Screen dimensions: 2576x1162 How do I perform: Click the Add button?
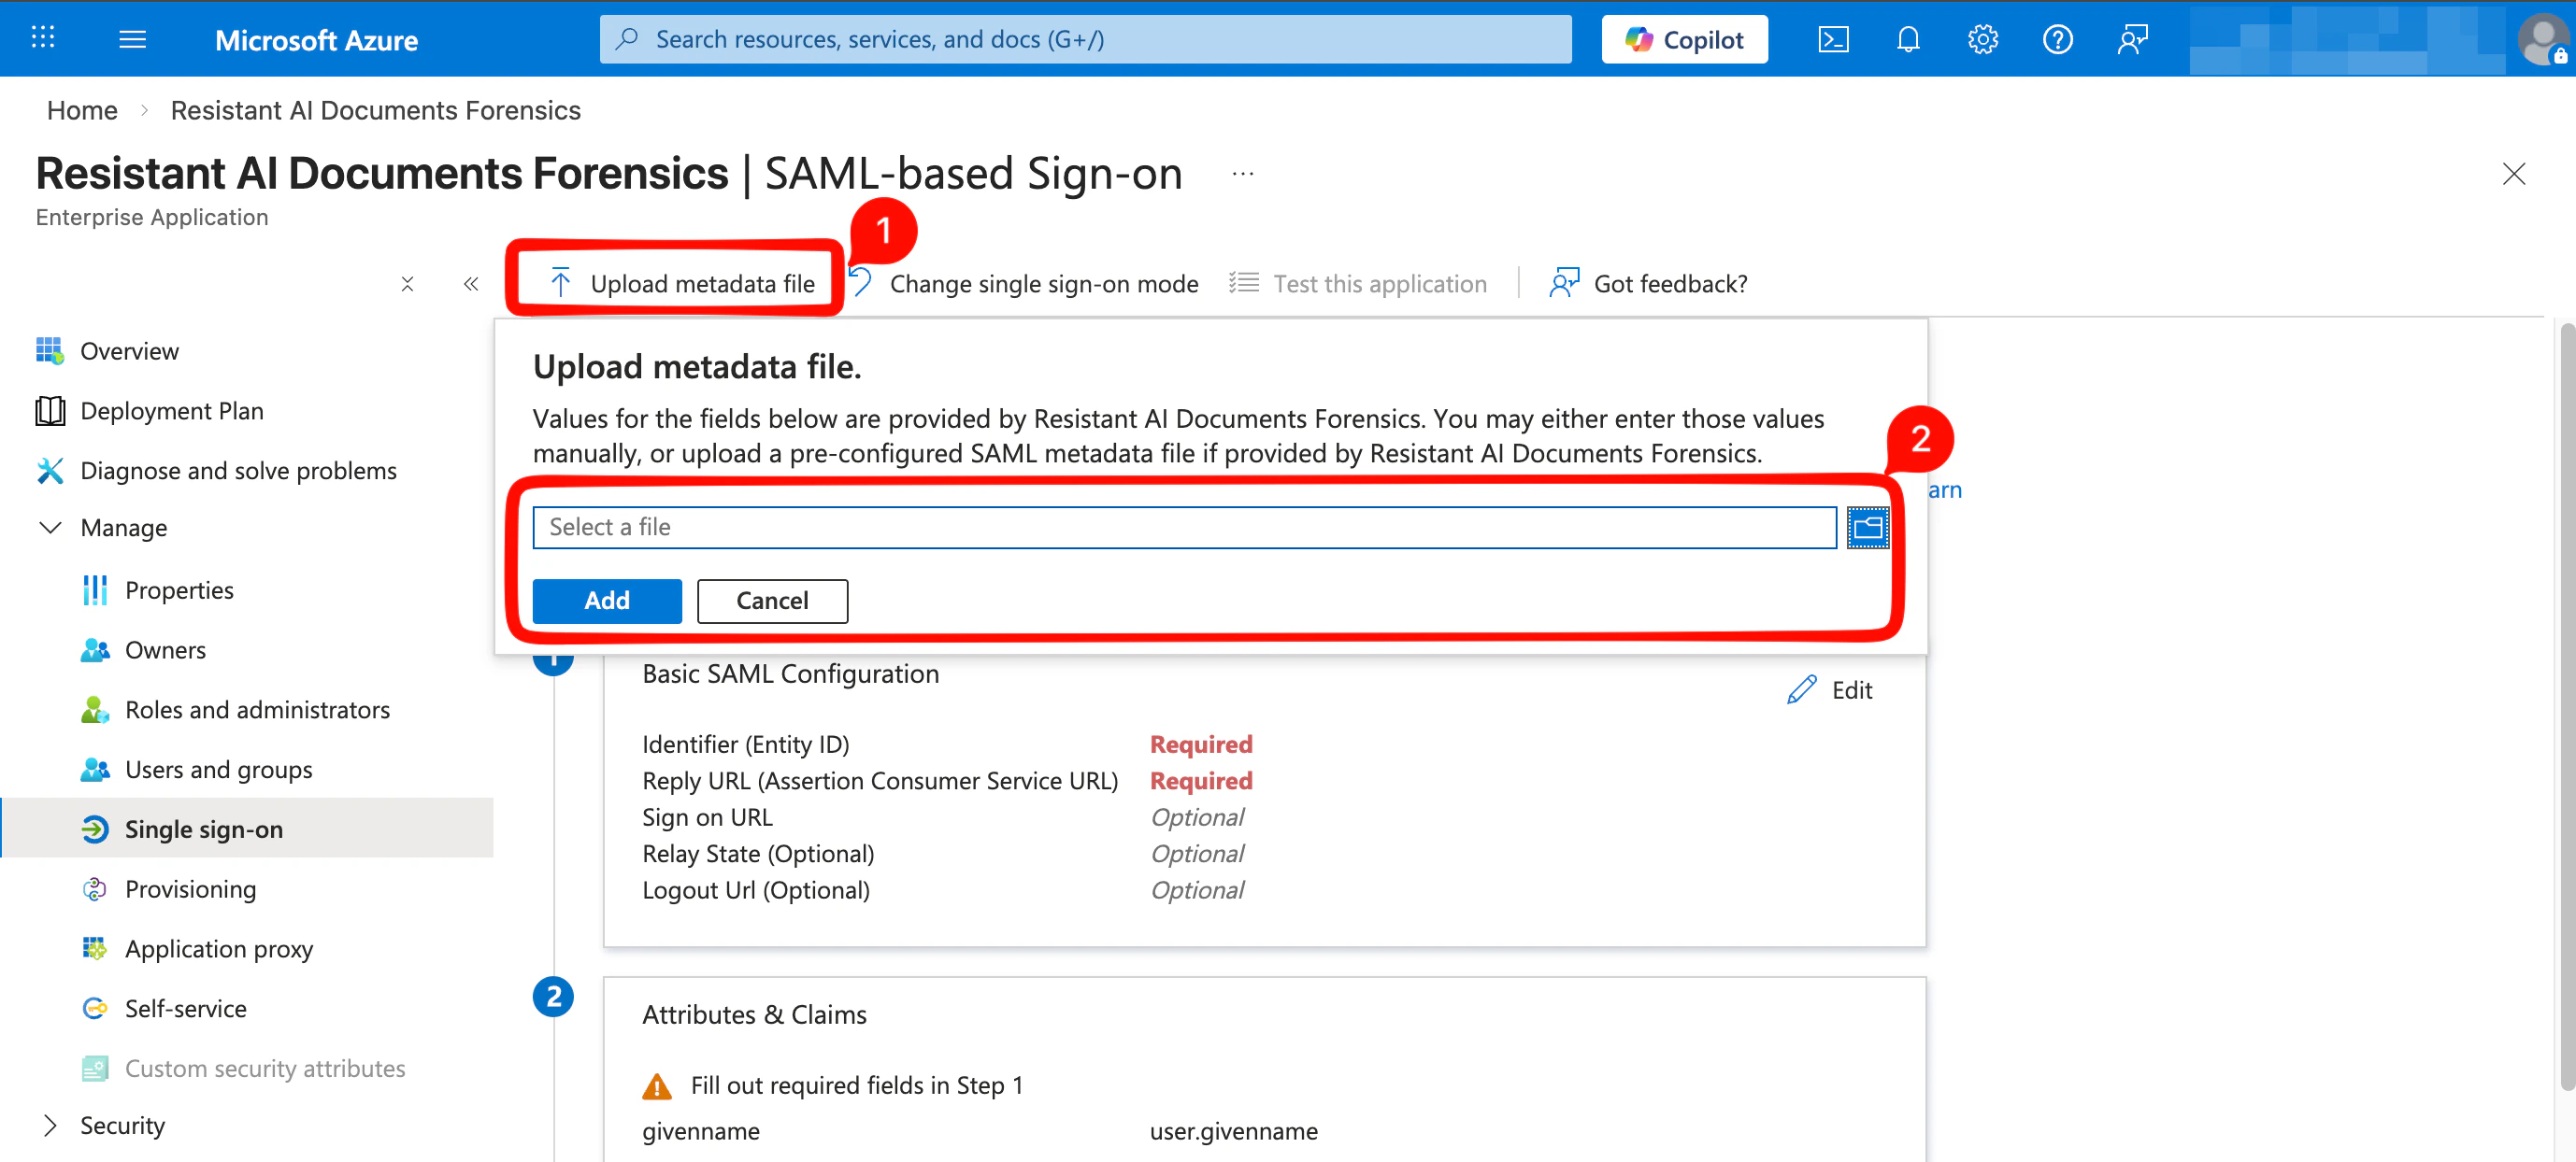[x=606, y=601]
